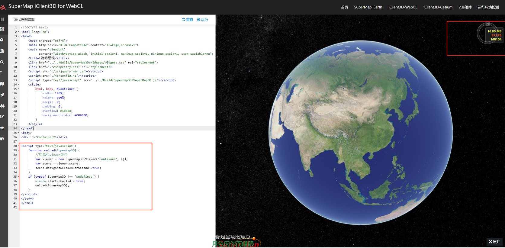Open the iClient3D-Cesium menu item
The image size is (505, 248).
pos(438,7)
